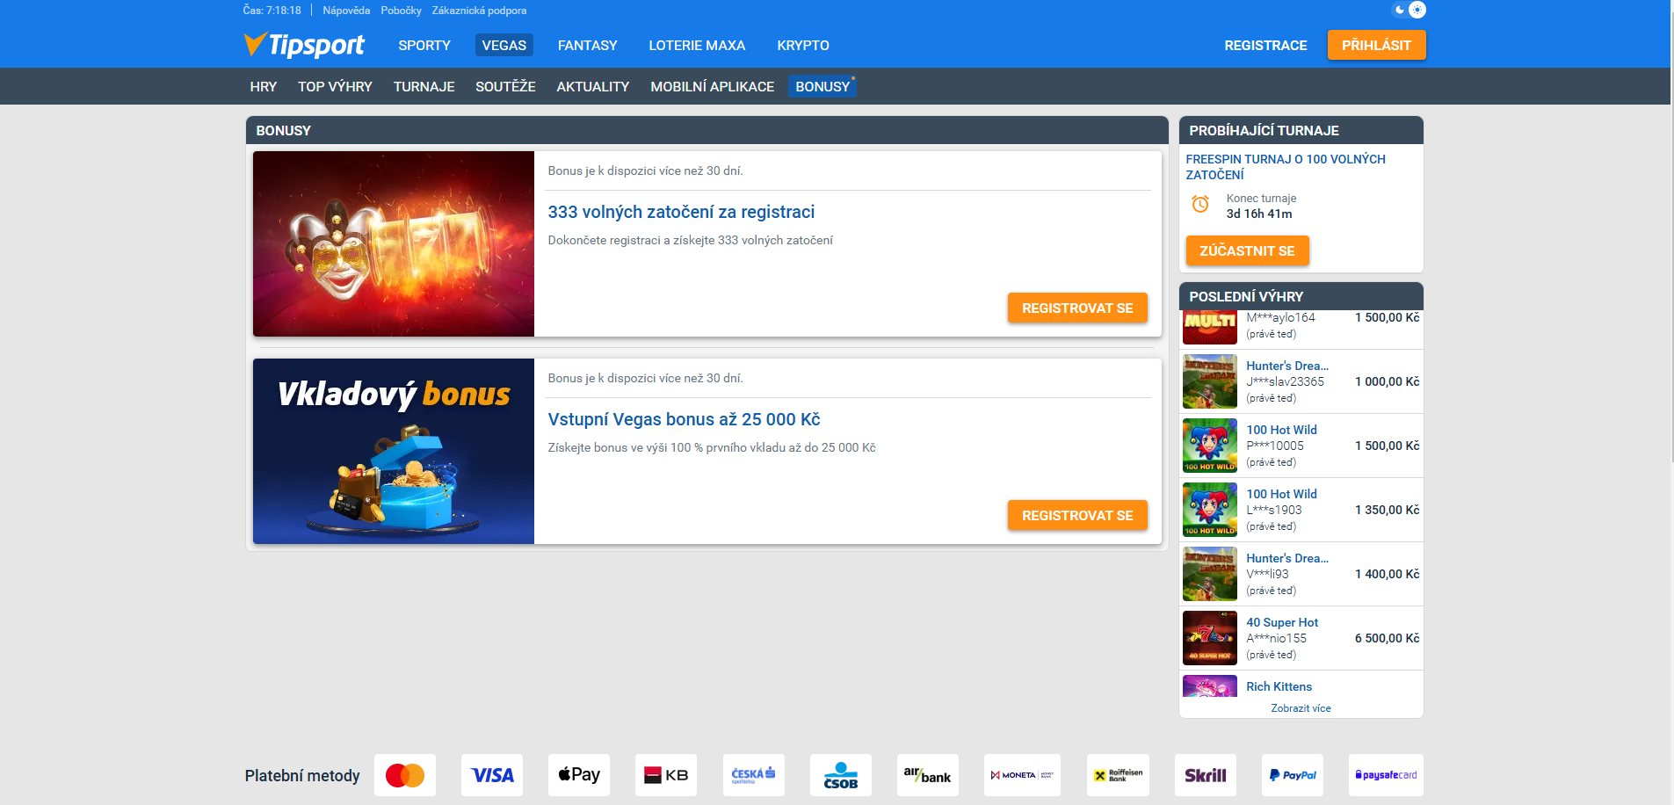This screenshot has height=805, width=1674.
Task: Click the Mastercard payment logo
Action: coord(405,775)
